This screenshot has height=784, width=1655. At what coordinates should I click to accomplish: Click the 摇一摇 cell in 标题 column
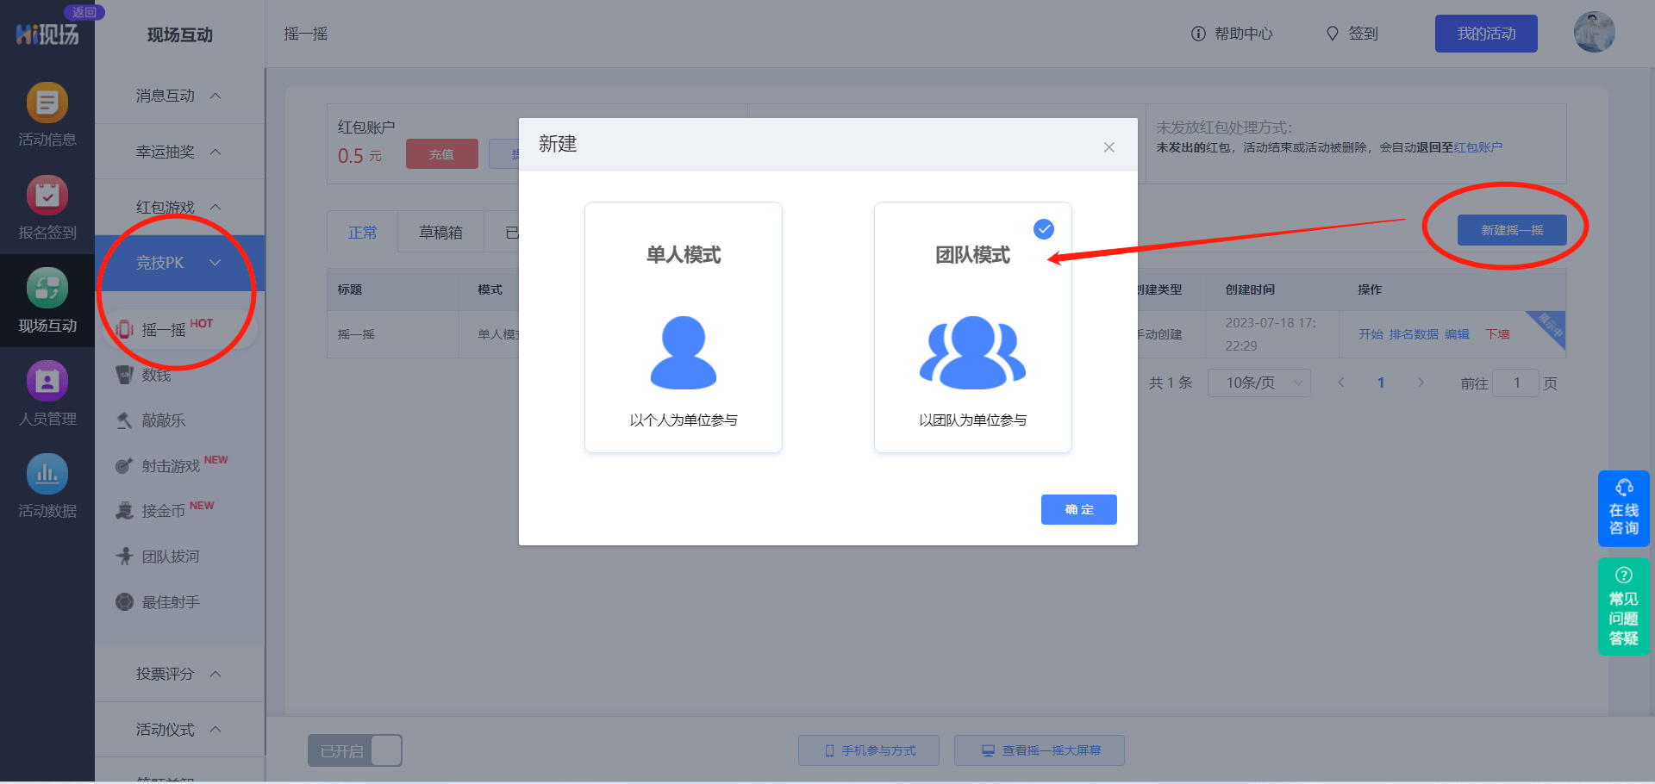[x=356, y=334]
